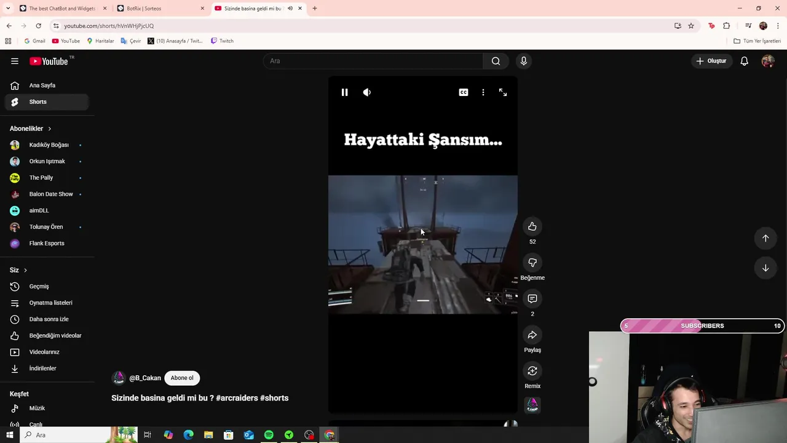
Task: Toggle closed captions on the Short
Action: point(464,92)
